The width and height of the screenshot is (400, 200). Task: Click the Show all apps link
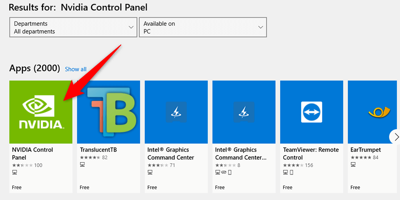pyautogui.click(x=75, y=69)
